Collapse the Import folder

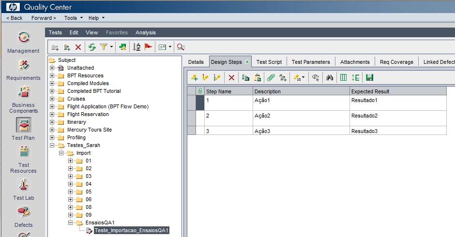tap(61, 153)
